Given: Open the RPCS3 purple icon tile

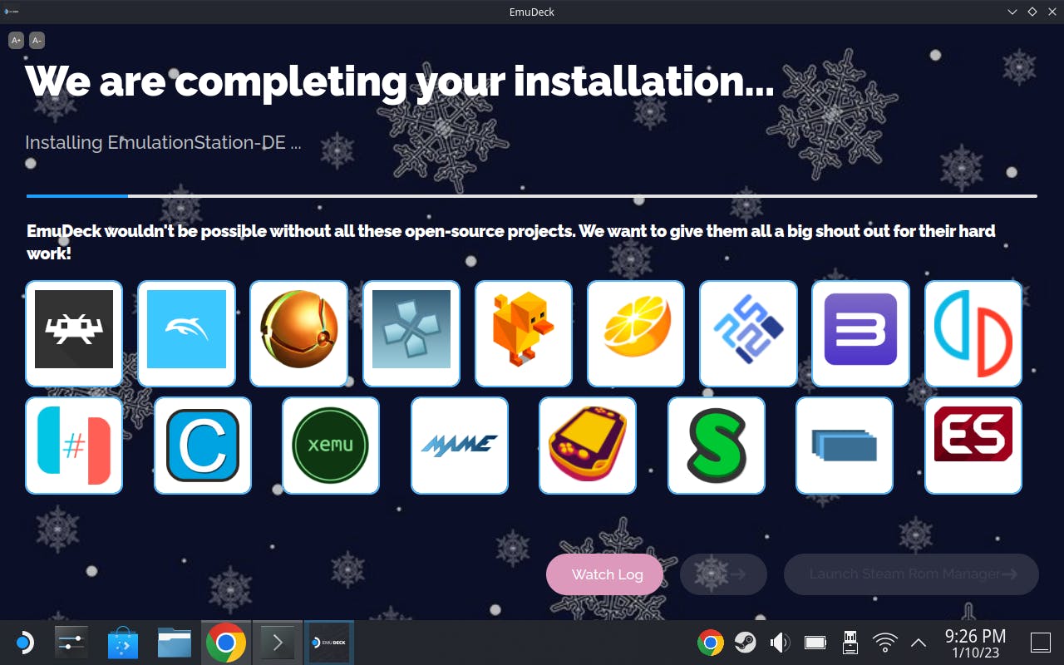Looking at the screenshot, I should pyautogui.click(x=860, y=333).
